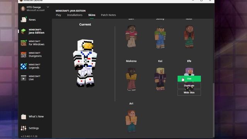247x139 pixels.
Task: Click the current astronaut skin preview
Action: [85, 63]
